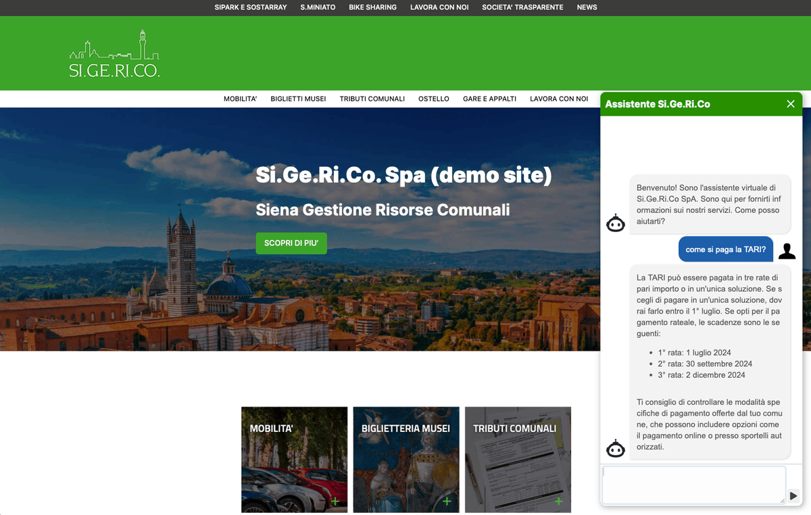
Task: Open the Biglietteria Musei thumbnail card
Action: pos(405,460)
